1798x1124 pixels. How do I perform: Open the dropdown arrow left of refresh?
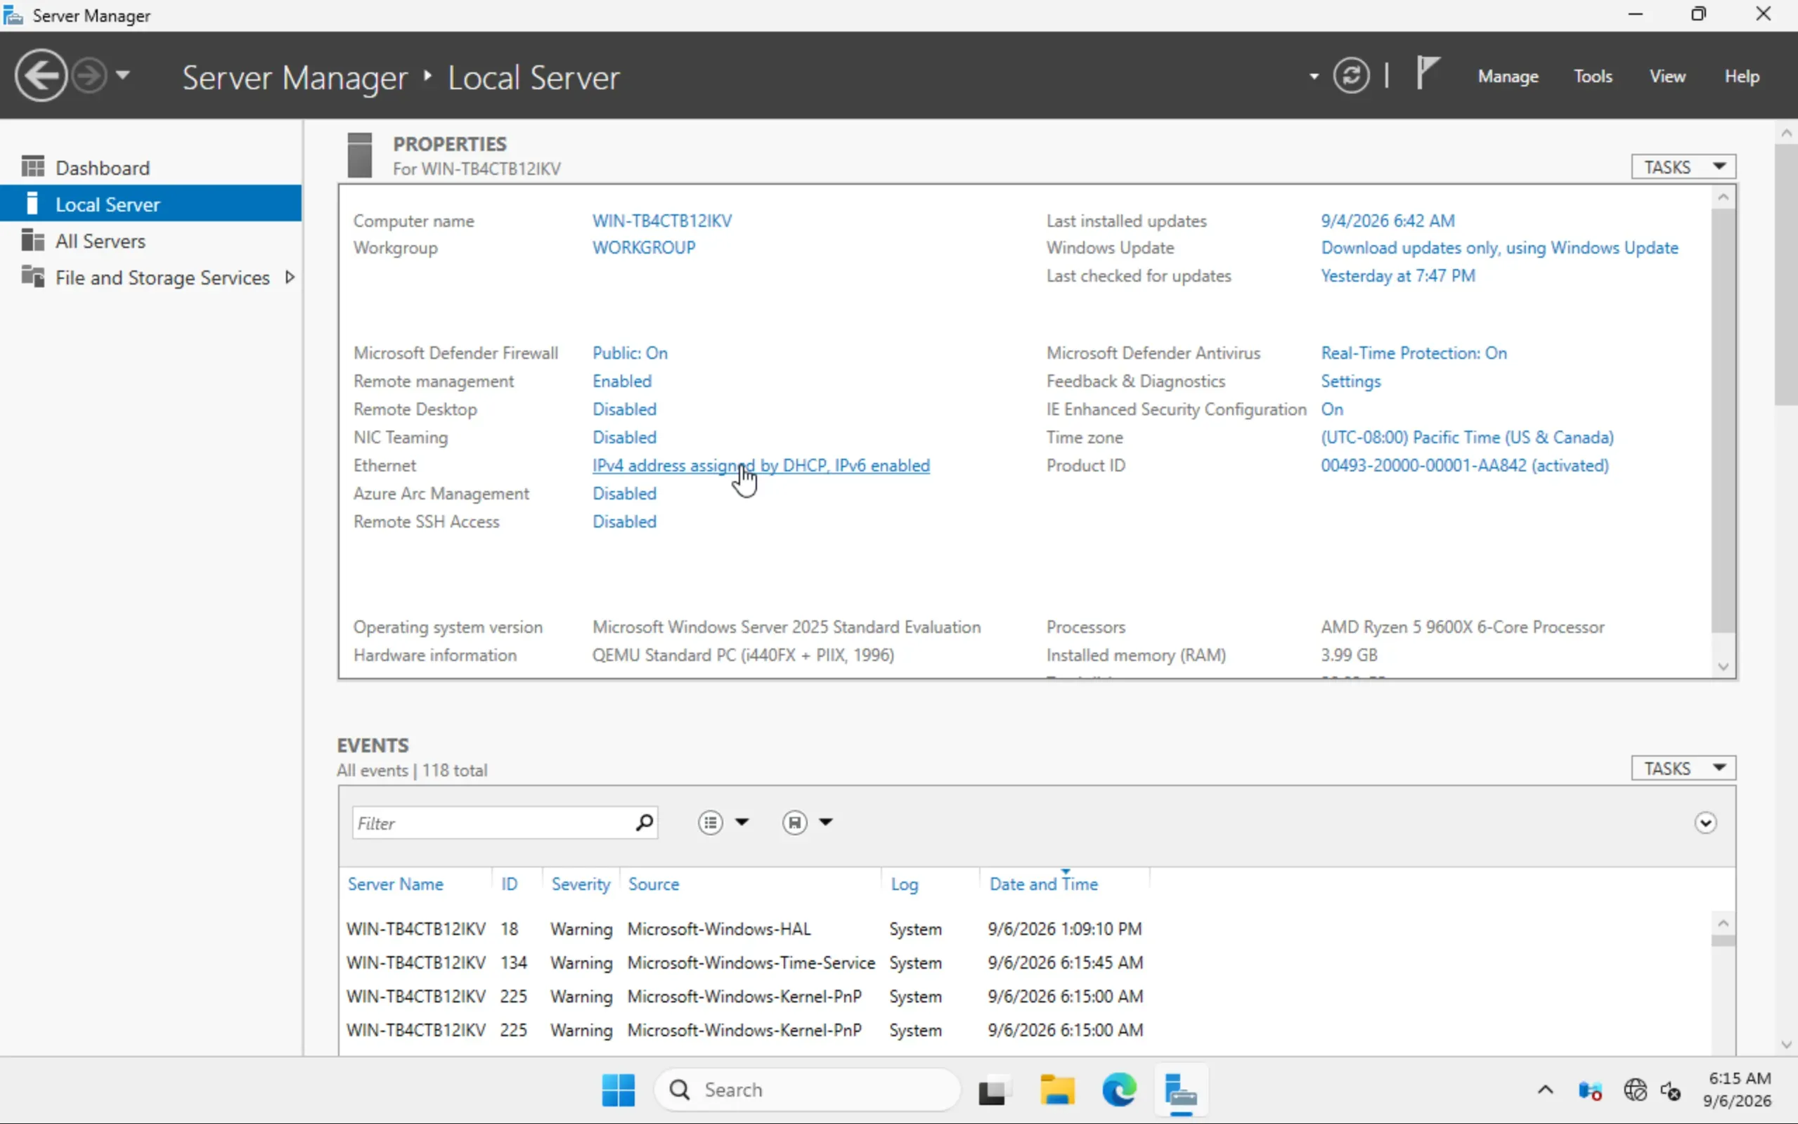click(x=1314, y=76)
